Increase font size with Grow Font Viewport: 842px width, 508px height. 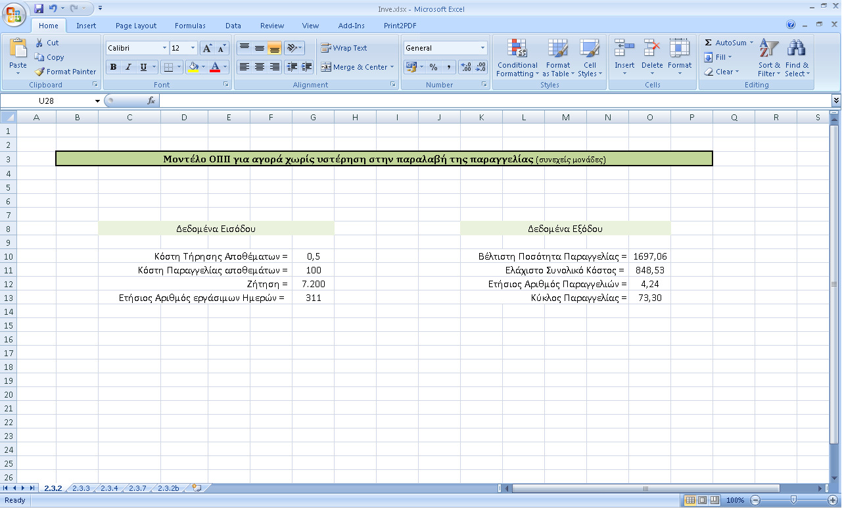click(x=207, y=48)
